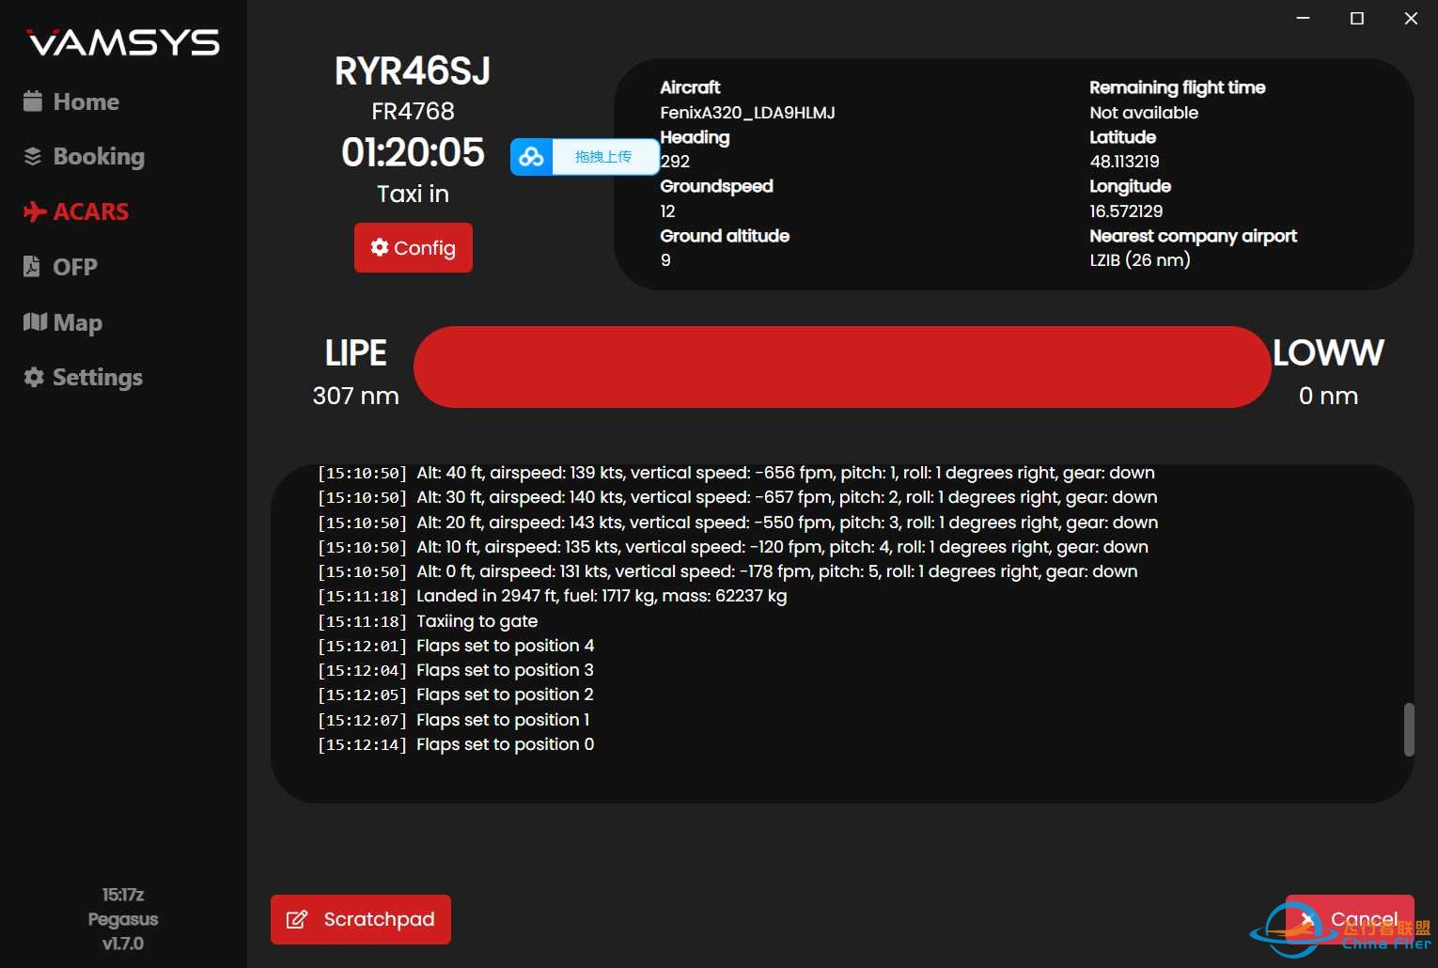Click the Booking layers icon
Screen dimensions: 1438x968
coord(33,156)
